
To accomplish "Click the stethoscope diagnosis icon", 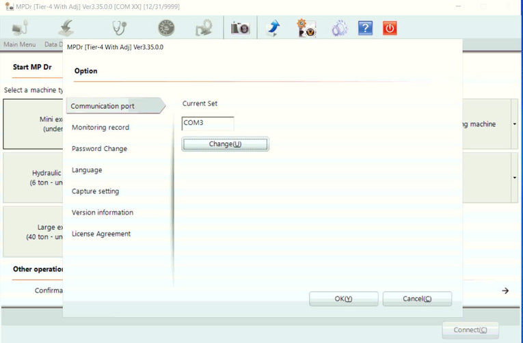I will (118, 28).
